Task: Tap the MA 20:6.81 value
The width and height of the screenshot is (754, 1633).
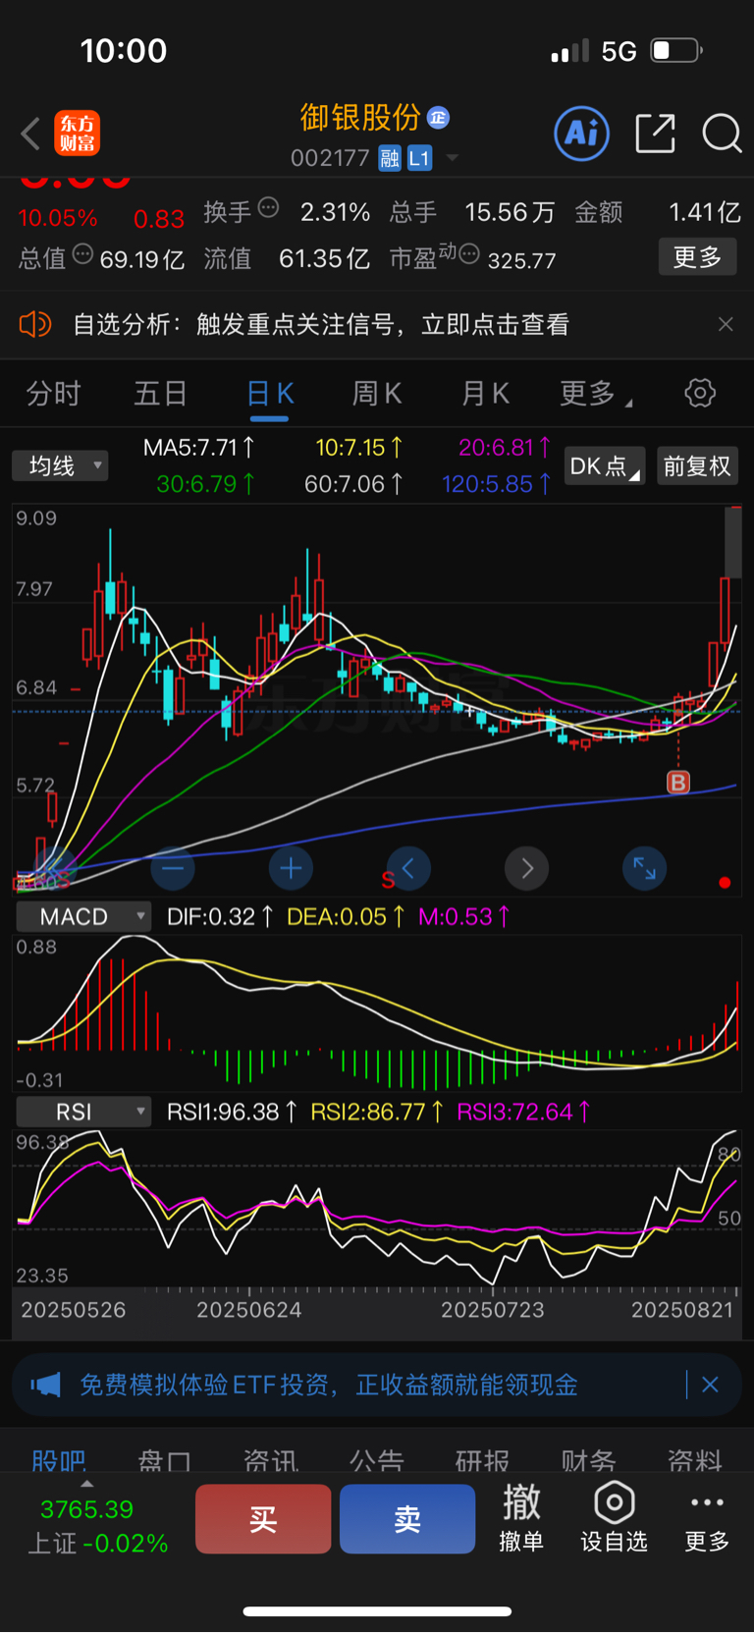Action: [505, 448]
